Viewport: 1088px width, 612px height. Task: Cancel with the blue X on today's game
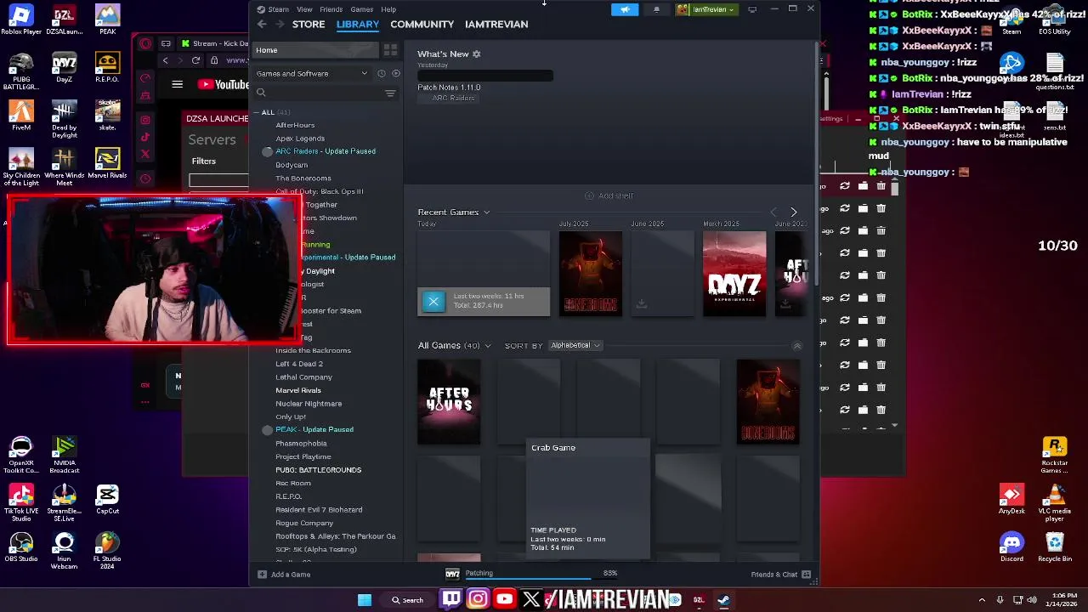click(433, 301)
